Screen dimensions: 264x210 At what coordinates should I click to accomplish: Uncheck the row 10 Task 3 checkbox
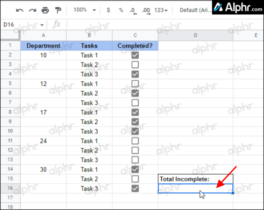click(x=135, y=132)
